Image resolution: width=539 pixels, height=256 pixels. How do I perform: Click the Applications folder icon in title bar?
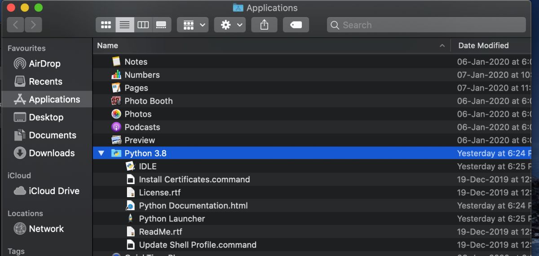click(x=238, y=8)
